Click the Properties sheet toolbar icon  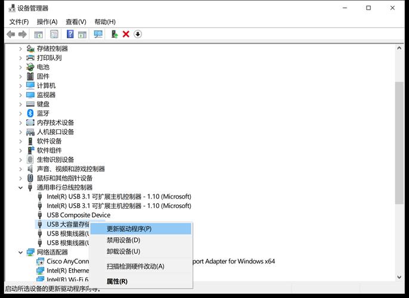point(54,34)
